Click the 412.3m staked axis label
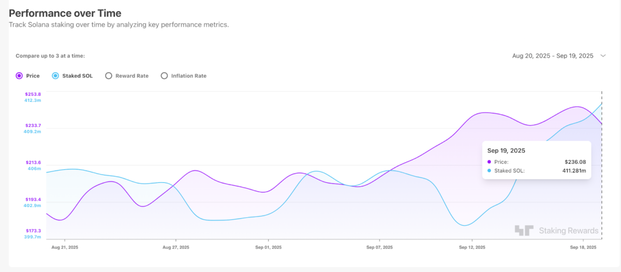 [x=33, y=100]
